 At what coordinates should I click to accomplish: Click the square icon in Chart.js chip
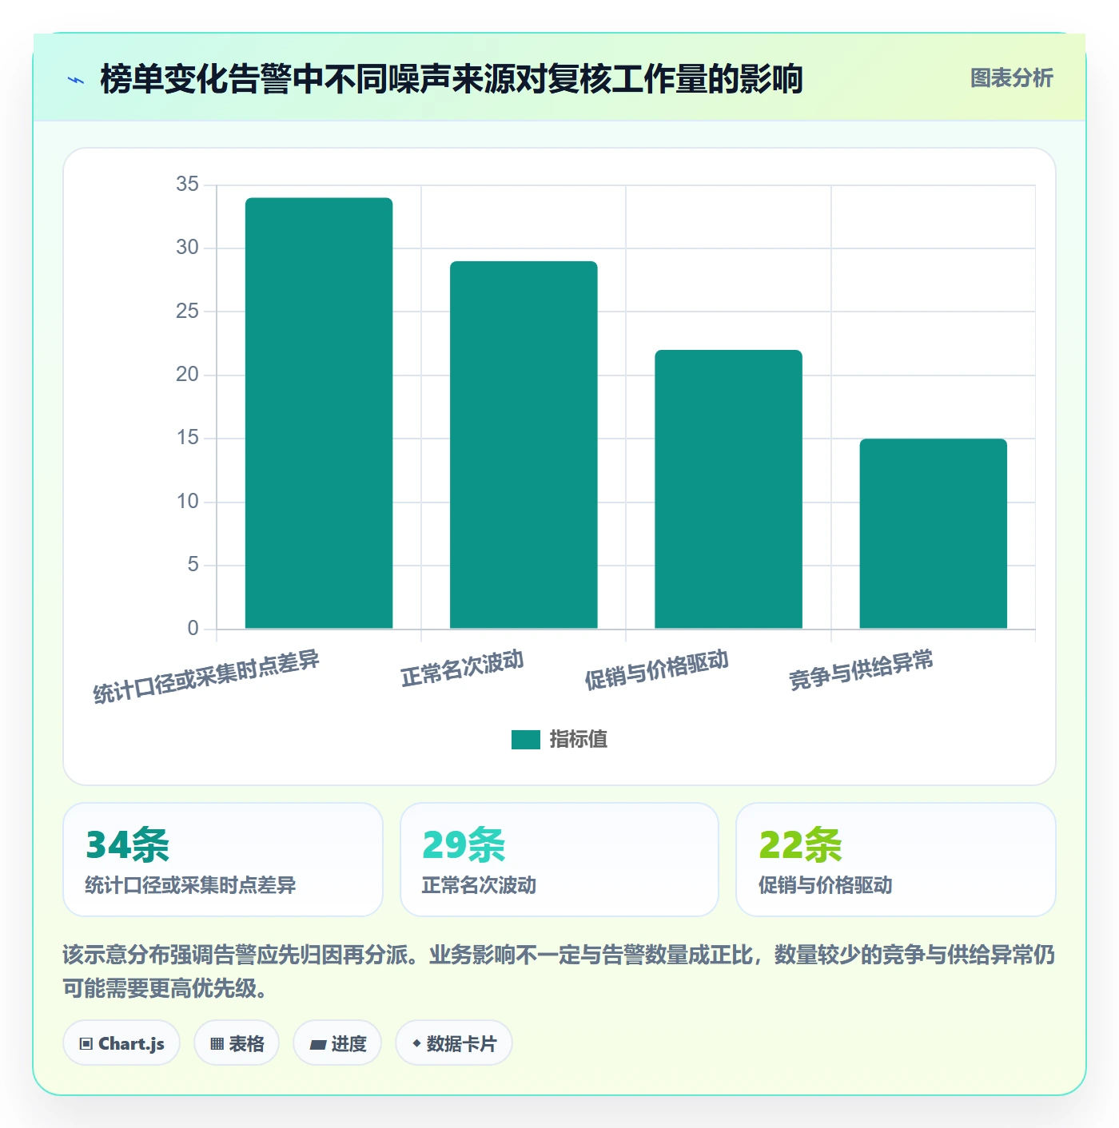(86, 1044)
